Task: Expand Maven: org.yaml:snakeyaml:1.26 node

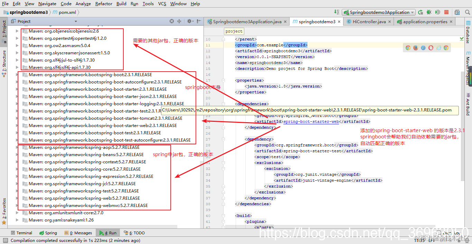Action: 17,220
